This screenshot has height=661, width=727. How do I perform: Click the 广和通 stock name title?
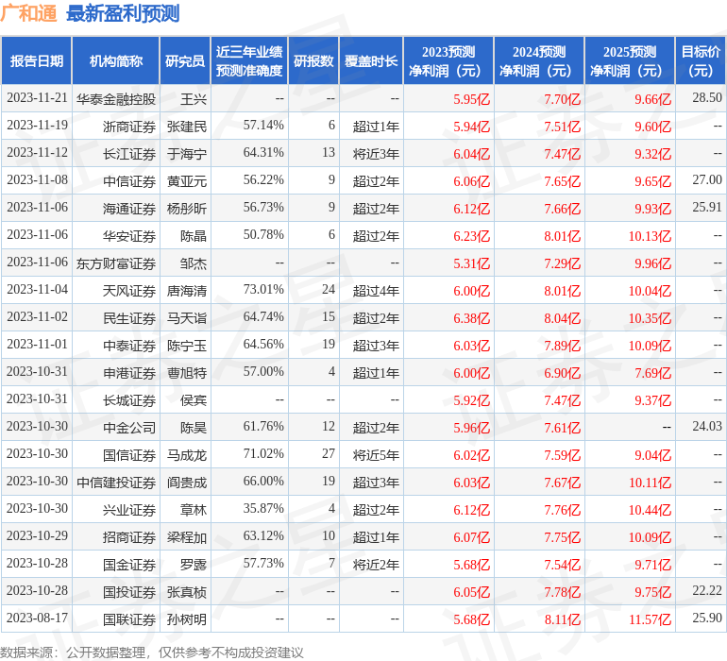[x=28, y=13]
